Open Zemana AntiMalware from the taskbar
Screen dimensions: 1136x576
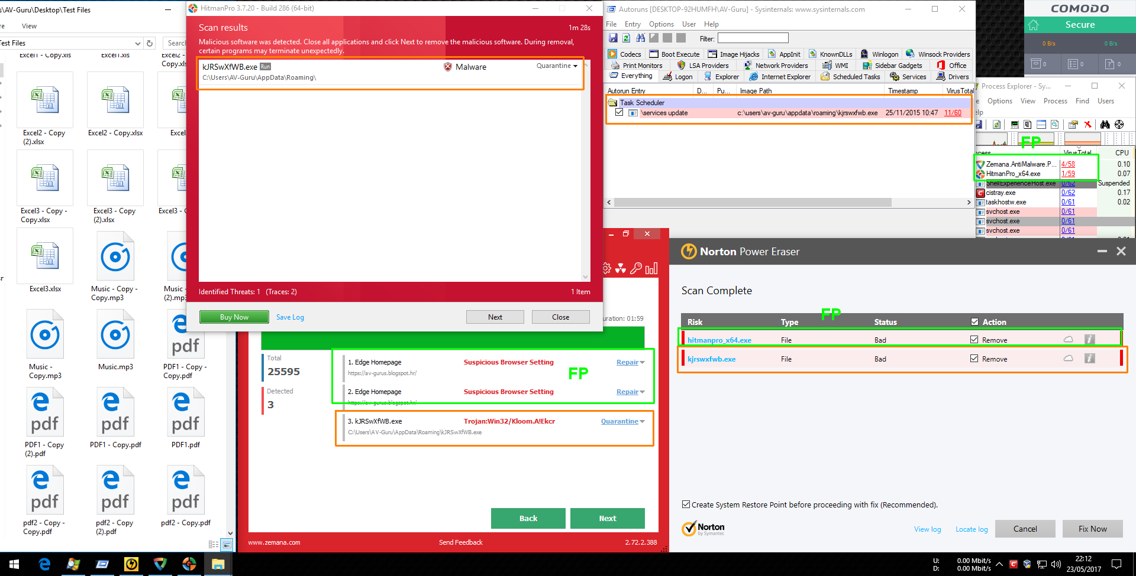[x=160, y=564]
